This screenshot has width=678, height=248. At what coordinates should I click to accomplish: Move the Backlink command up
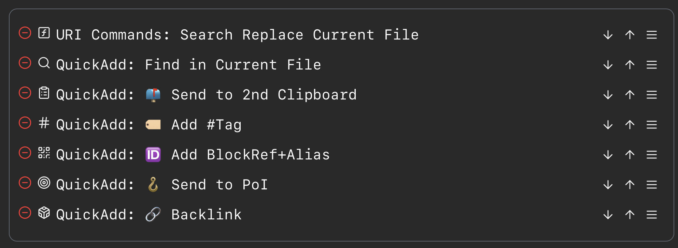coord(630,214)
